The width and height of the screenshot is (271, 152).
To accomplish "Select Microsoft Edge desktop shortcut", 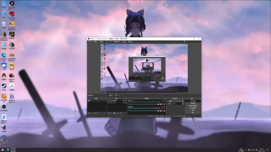I will point(4,57).
